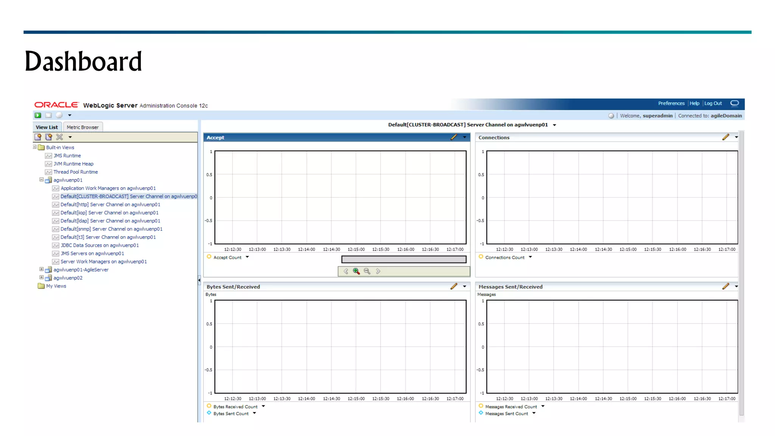Image resolution: width=775 pixels, height=436 pixels.
Task: Edit the Accept chart with pencil icon
Action: pyautogui.click(x=454, y=137)
